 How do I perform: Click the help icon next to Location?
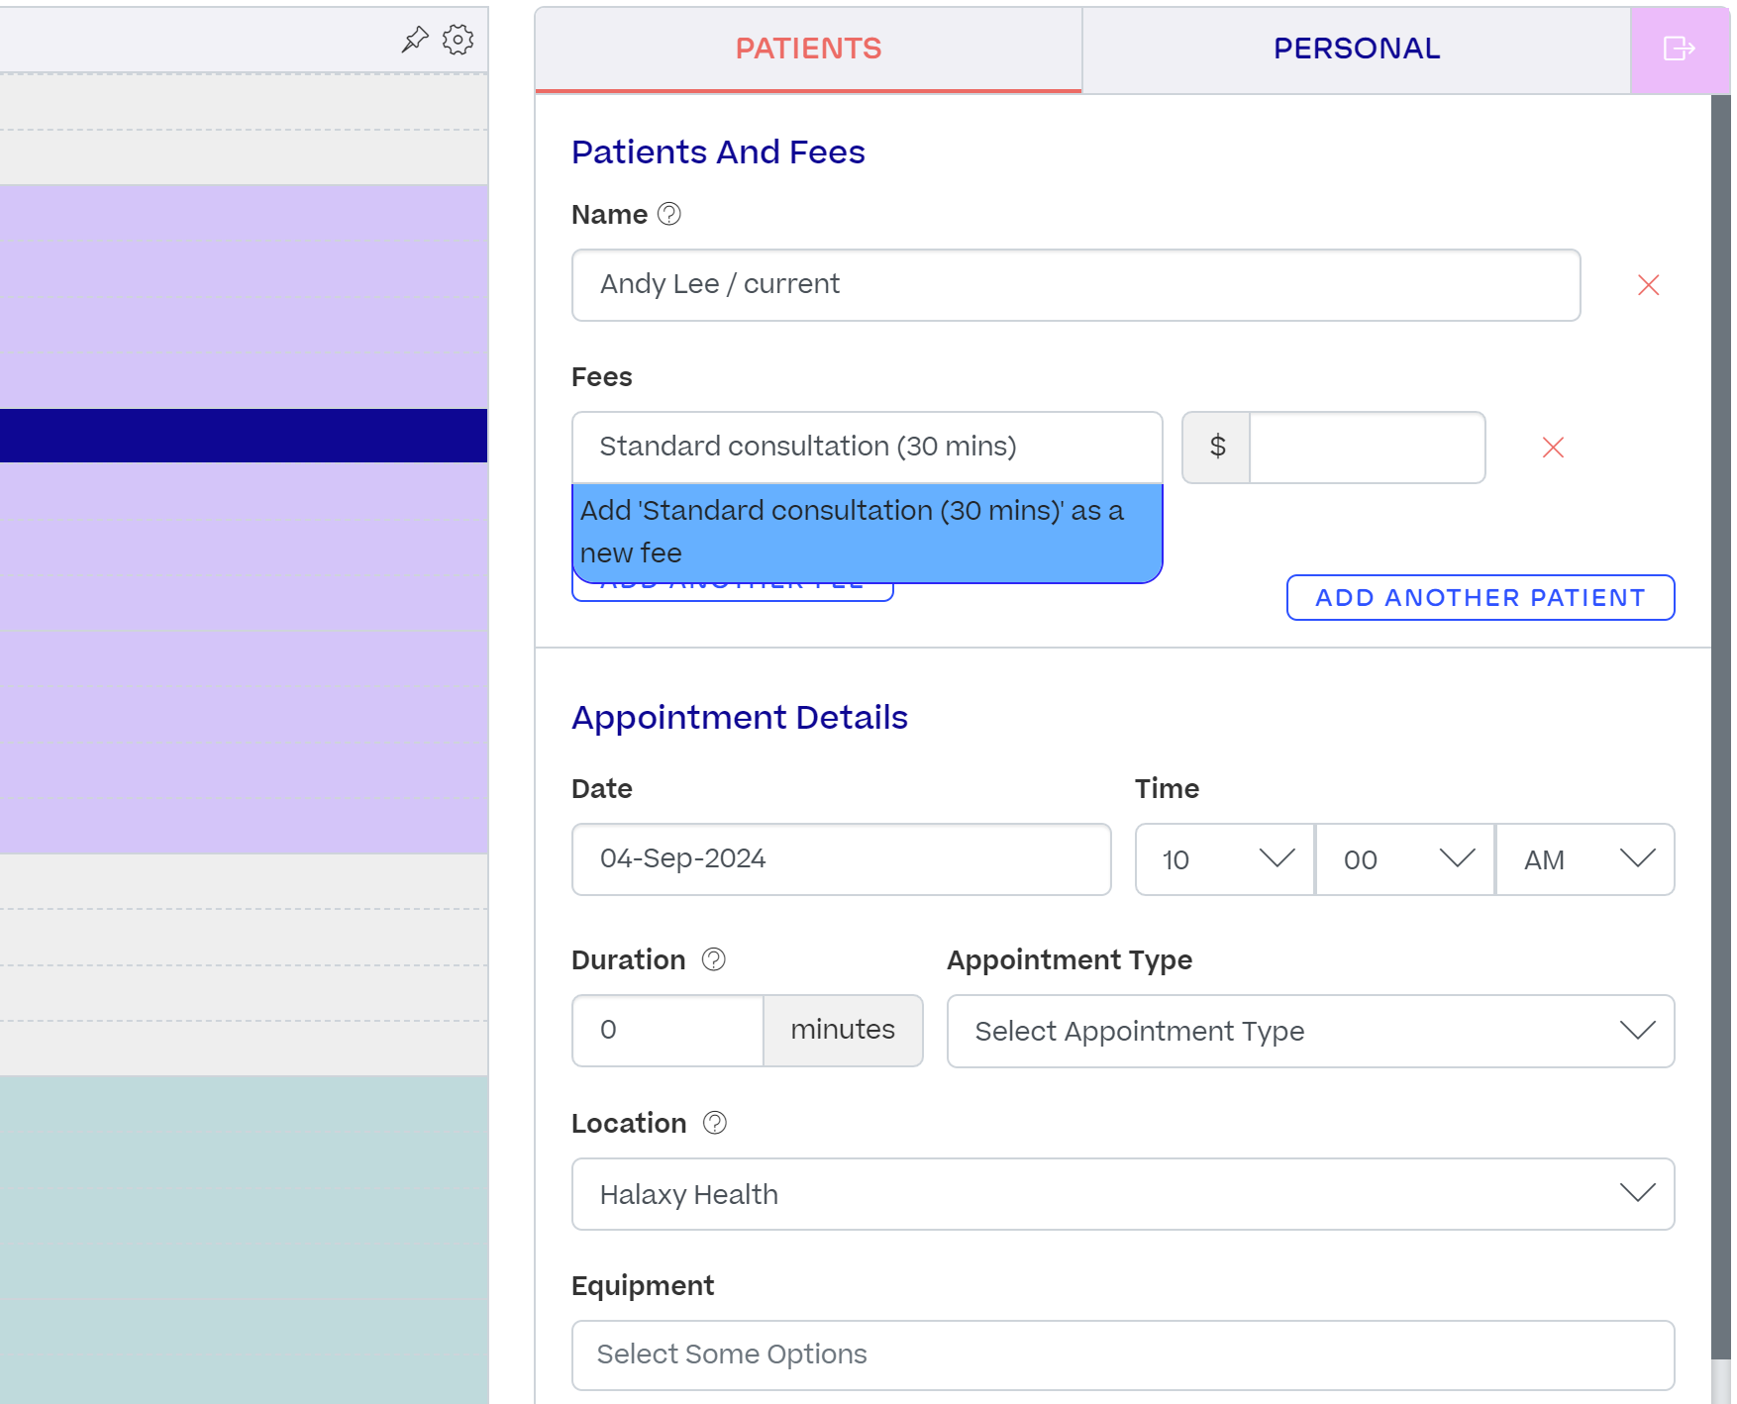pyautogui.click(x=715, y=1123)
